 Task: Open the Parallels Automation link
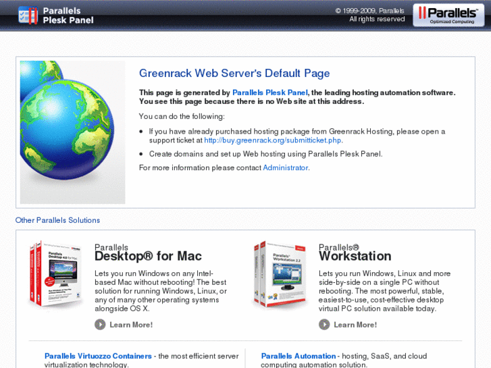tap(299, 356)
